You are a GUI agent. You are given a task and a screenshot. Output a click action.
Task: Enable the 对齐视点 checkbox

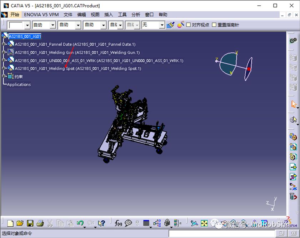(x=189, y=25)
